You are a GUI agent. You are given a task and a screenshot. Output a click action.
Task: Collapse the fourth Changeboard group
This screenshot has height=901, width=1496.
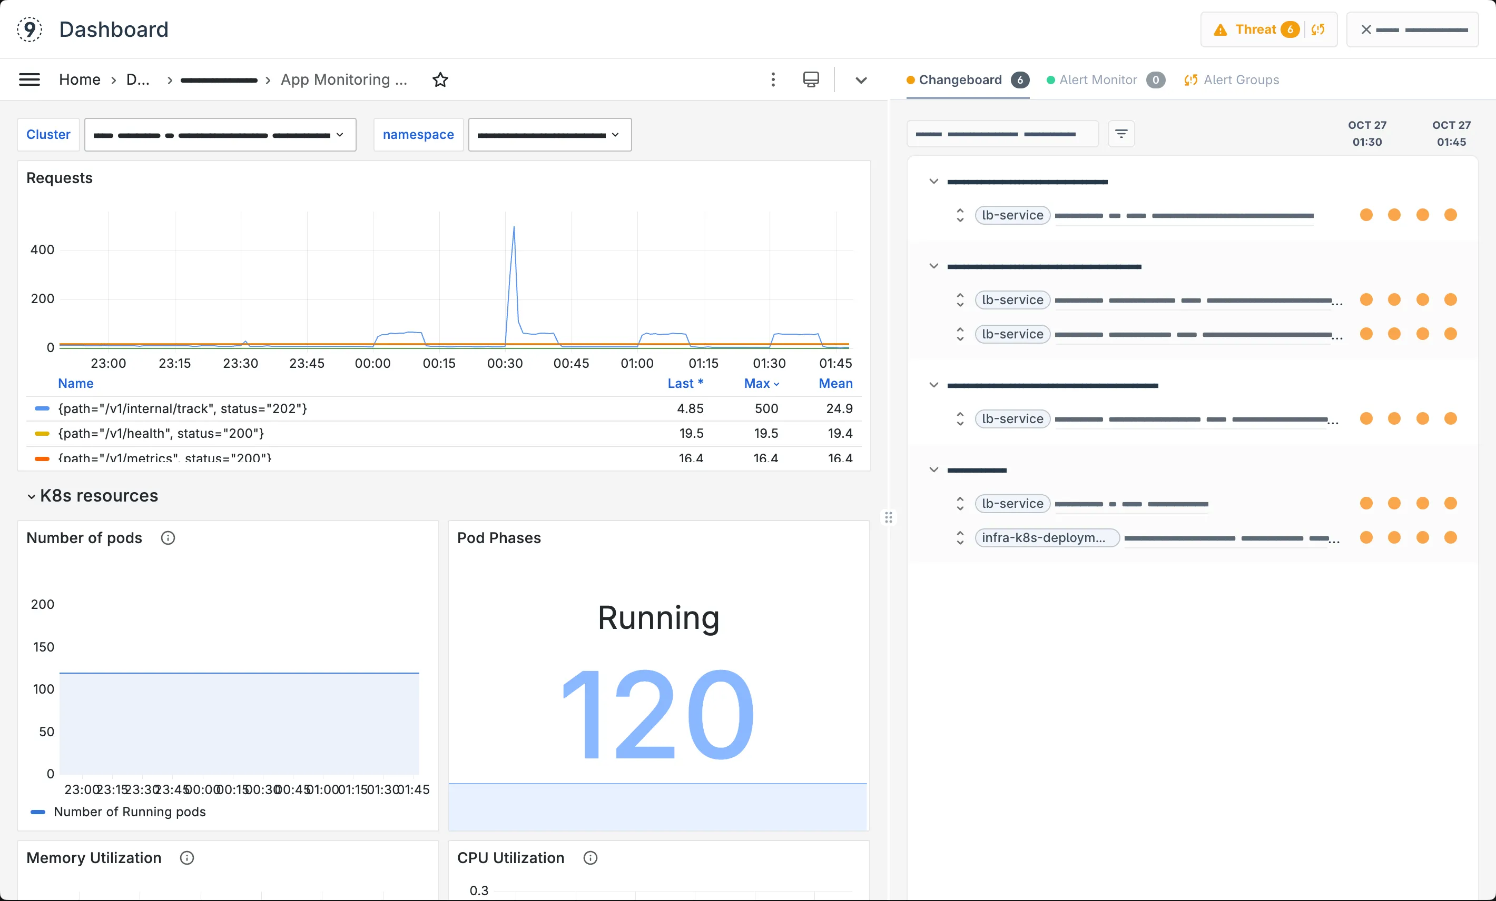(934, 470)
